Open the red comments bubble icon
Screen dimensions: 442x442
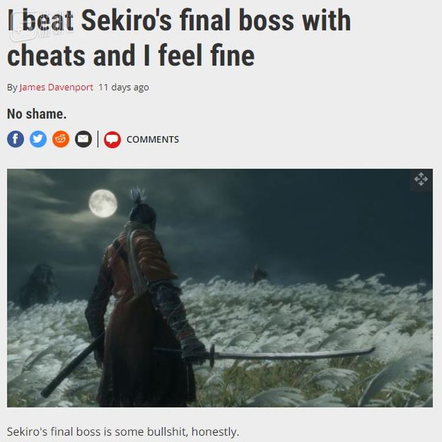[113, 139]
